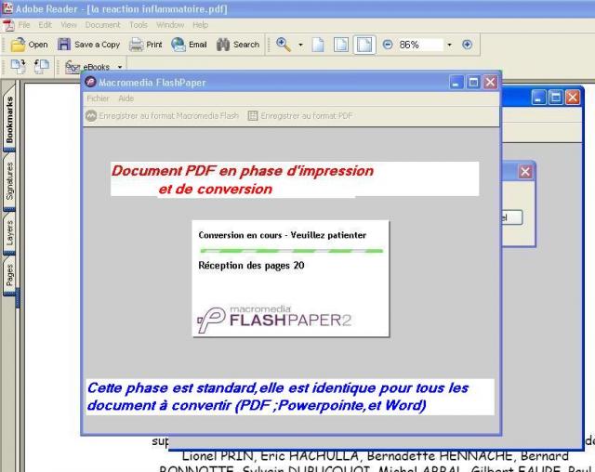Open the Fichier menu in FlashPaper

point(98,98)
